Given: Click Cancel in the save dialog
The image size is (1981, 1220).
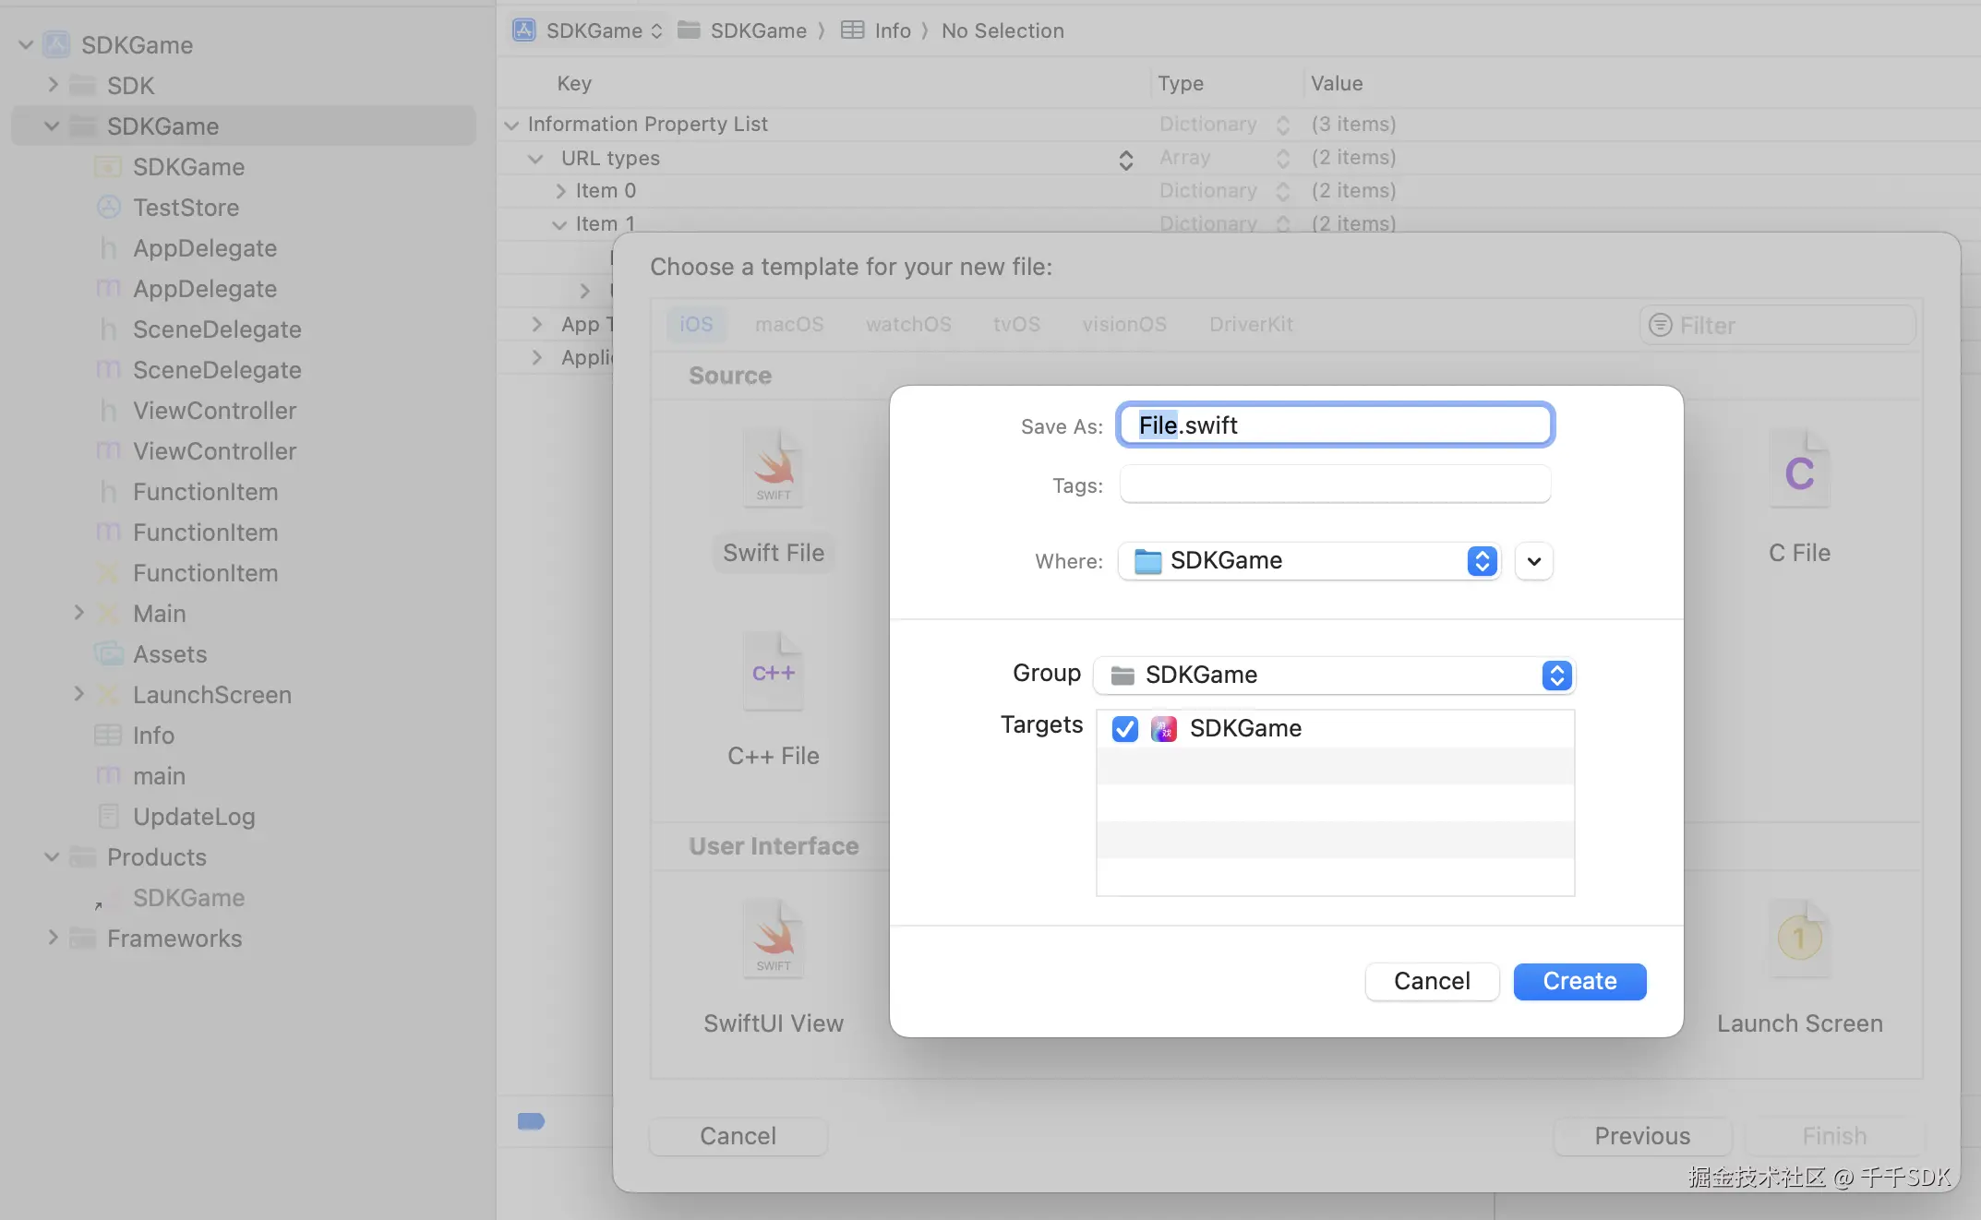Looking at the screenshot, I should pos(1432,981).
